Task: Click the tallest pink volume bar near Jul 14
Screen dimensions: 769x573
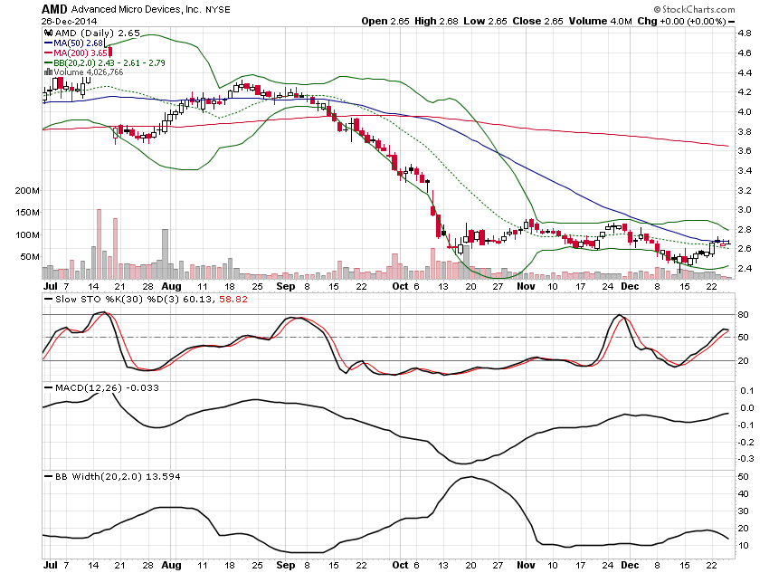Action: pos(100,244)
